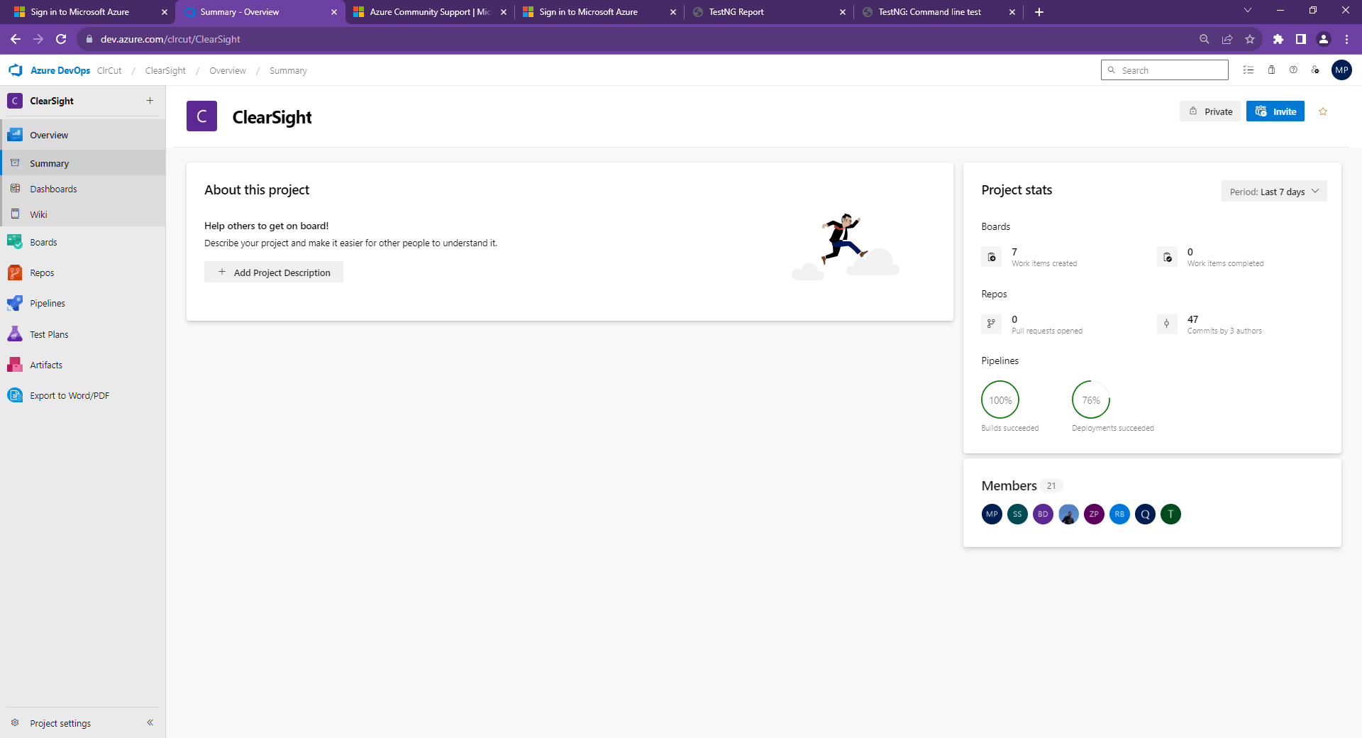Click the T member avatar
The width and height of the screenshot is (1362, 738).
pyautogui.click(x=1170, y=514)
